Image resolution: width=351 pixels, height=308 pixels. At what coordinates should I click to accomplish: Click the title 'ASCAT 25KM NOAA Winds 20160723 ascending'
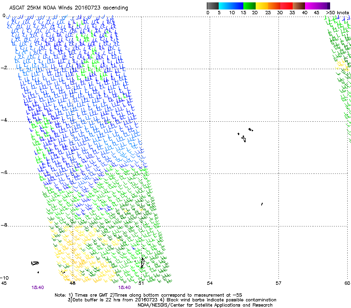tap(68, 8)
